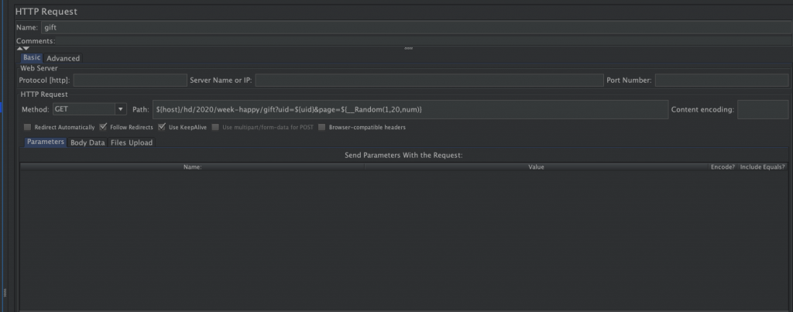Click the Content encoding field

coord(762,110)
